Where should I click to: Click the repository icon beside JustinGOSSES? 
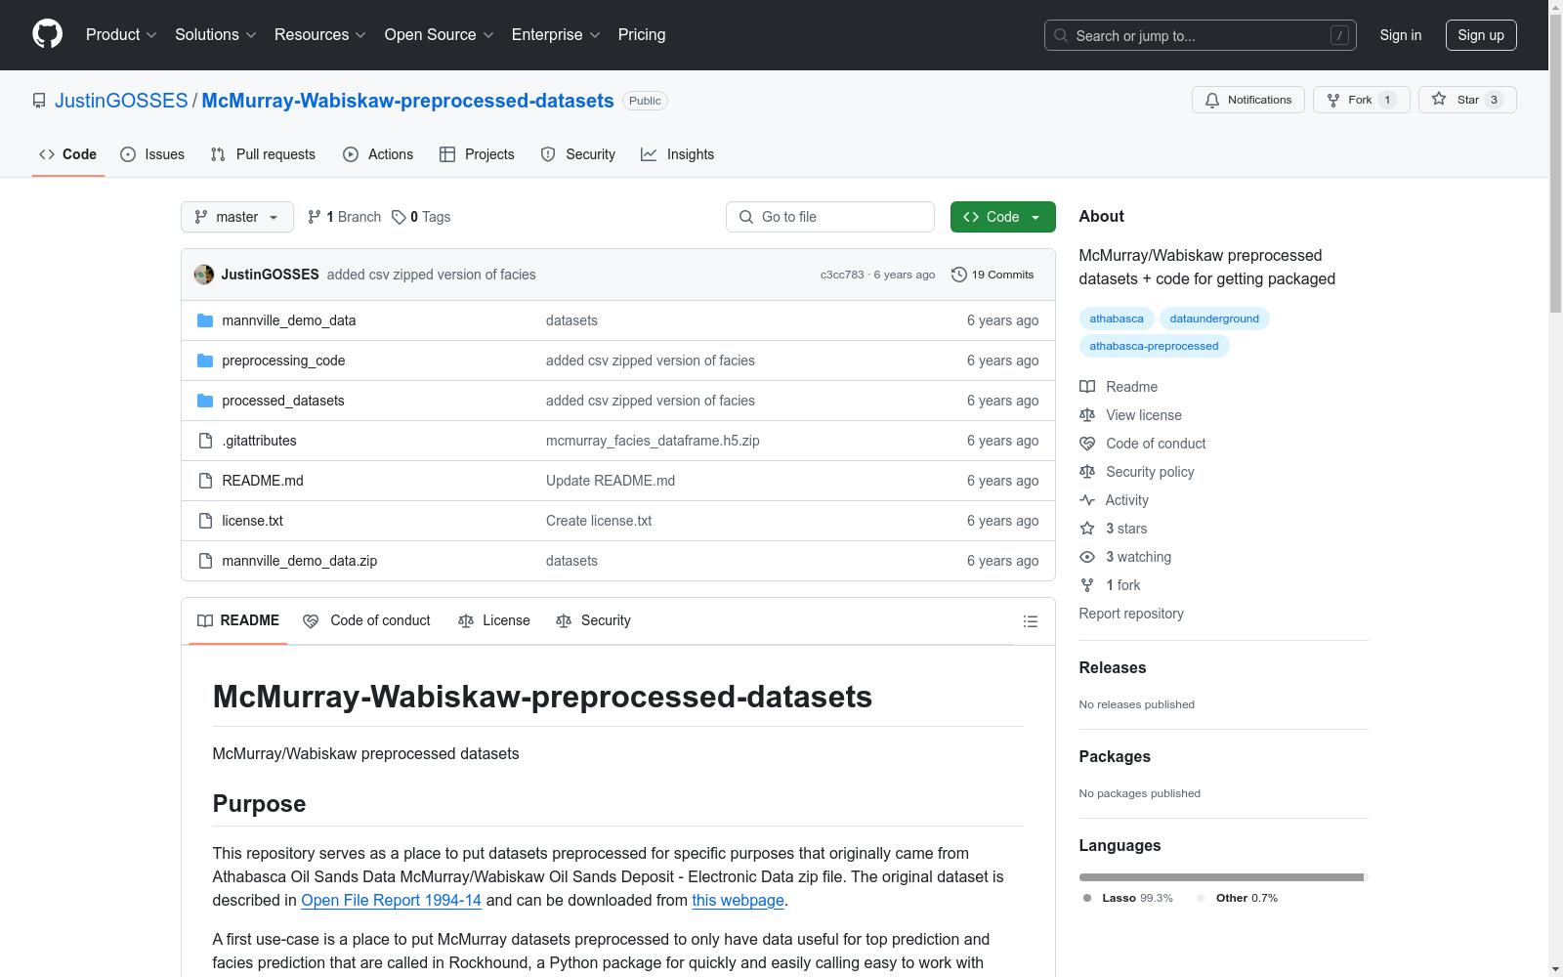pyautogui.click(x=39, y=101)
